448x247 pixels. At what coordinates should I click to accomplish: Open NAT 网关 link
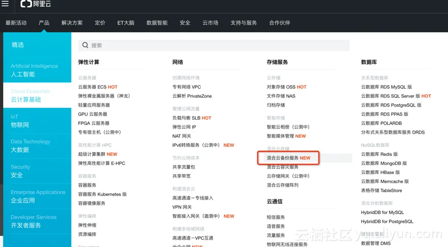coord(181,136)
